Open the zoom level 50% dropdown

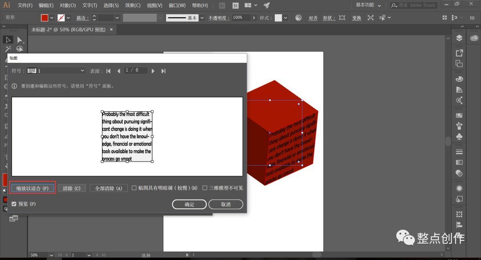click(51, 255)
